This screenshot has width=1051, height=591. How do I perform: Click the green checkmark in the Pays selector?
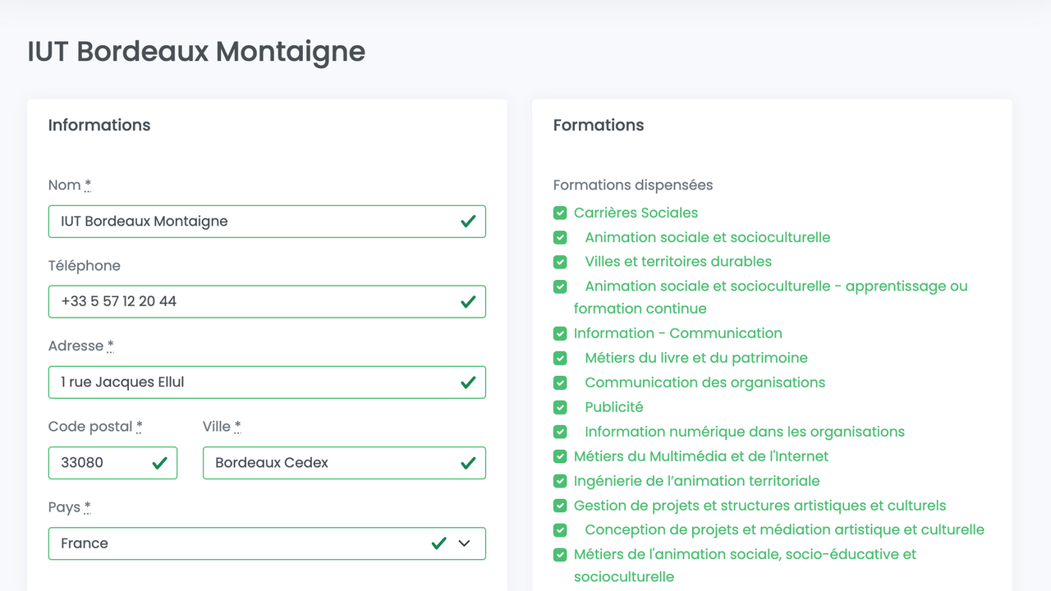tap(439, 543)
